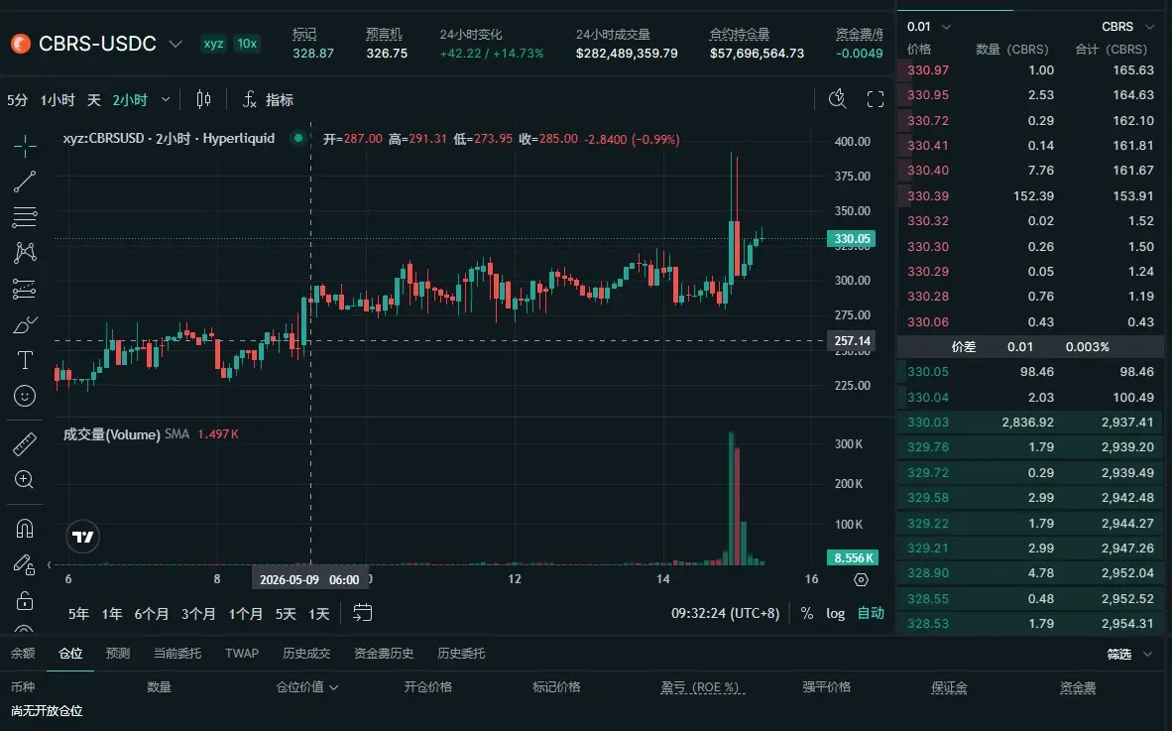Viewport: 1172px width, 731px height.
Task: Select the ruler measure tool
Action: [x=25, y=444]
